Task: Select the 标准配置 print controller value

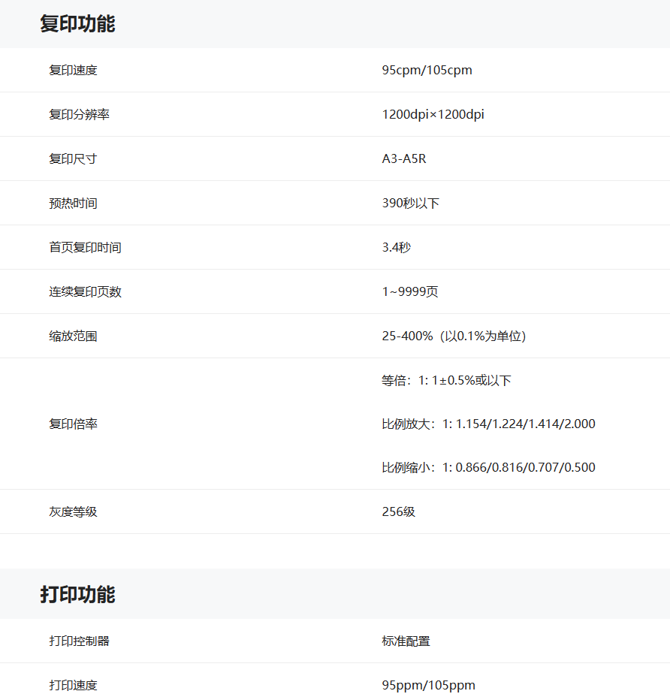Action: (x=406, y=641)
